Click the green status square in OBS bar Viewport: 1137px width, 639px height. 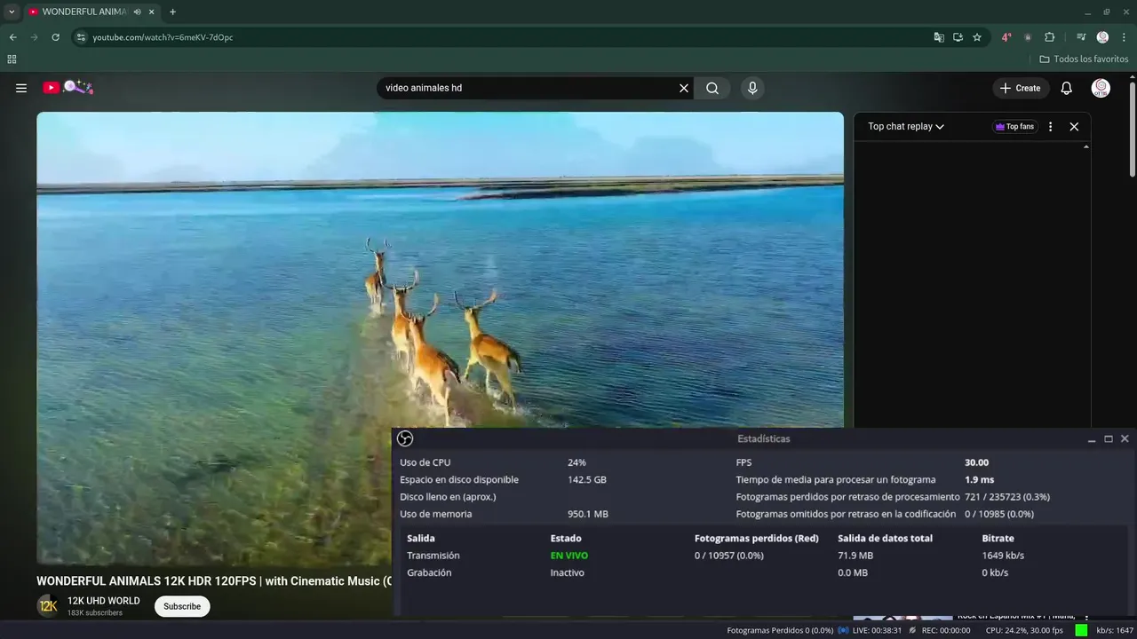coord(1081,630)
